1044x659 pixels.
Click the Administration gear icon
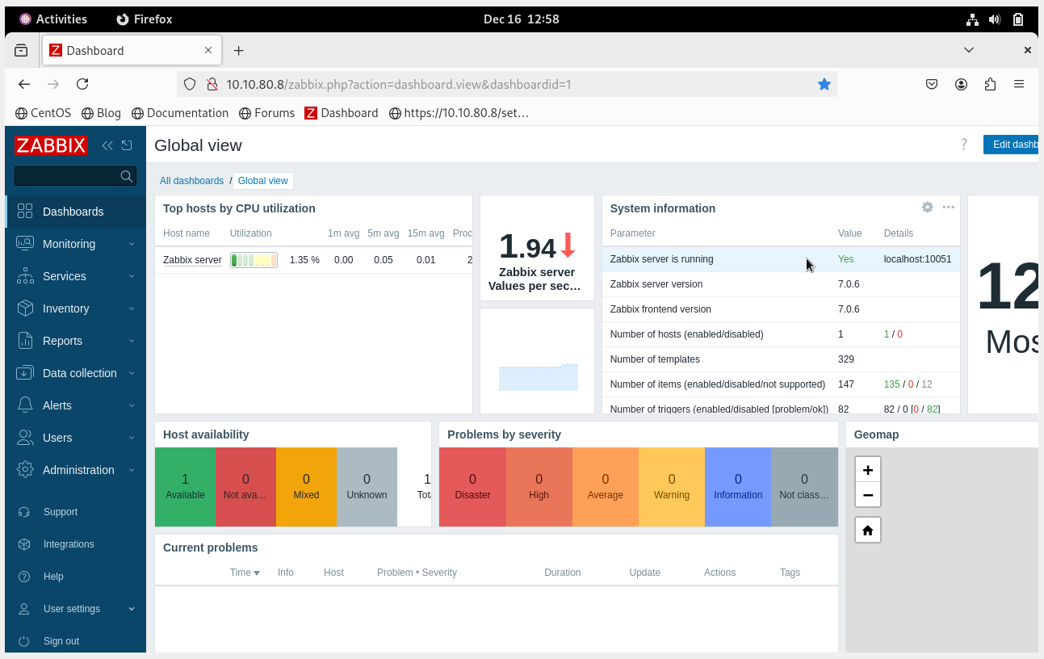(x=25, y=469)
